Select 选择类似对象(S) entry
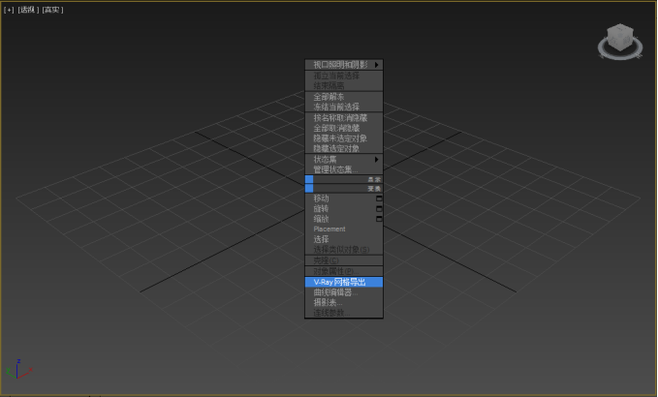 pos(344,250)
